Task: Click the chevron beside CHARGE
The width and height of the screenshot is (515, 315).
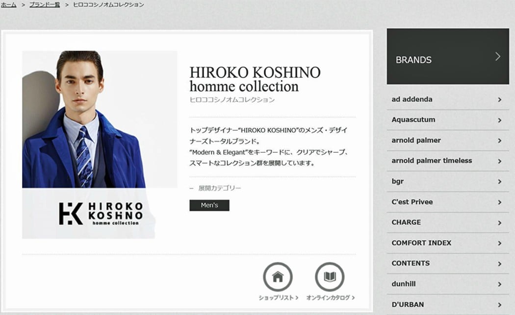Action: click(500, 223)
